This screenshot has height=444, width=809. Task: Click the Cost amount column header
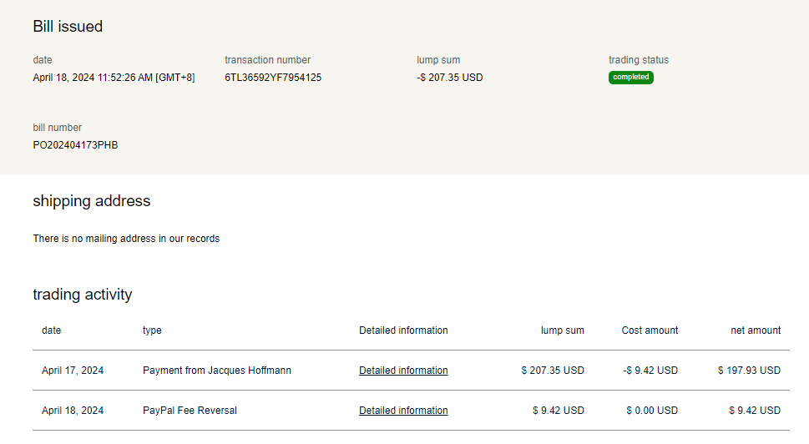pos(650,330)
